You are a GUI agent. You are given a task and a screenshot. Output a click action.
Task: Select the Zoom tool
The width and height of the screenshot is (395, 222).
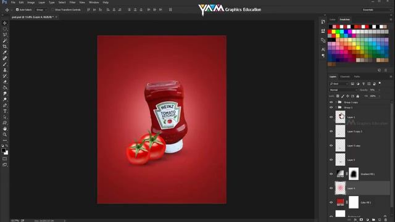[x=5, y=134]
